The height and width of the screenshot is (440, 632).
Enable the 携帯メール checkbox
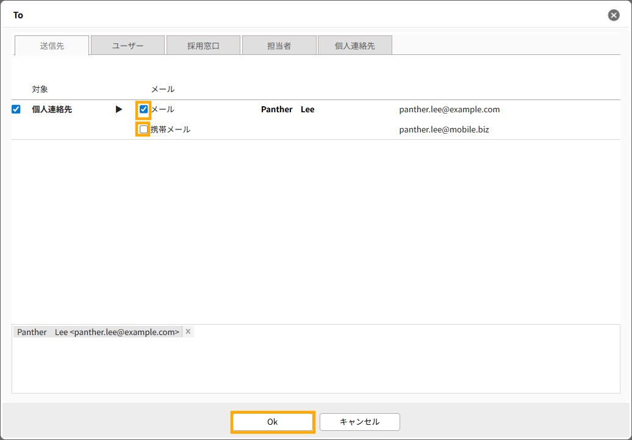pos(143,129)
